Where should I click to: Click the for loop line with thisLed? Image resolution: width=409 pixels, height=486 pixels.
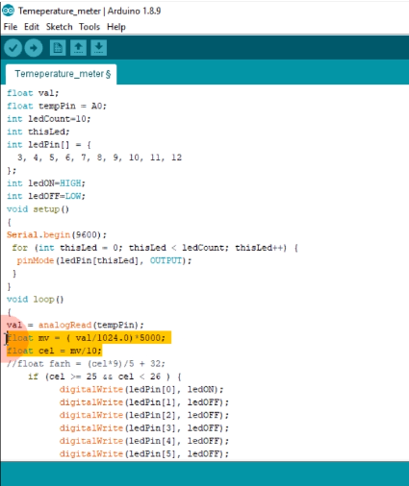click(155, 248)
